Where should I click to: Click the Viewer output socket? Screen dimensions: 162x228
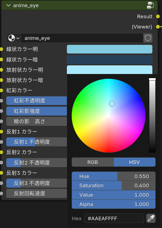158,27
